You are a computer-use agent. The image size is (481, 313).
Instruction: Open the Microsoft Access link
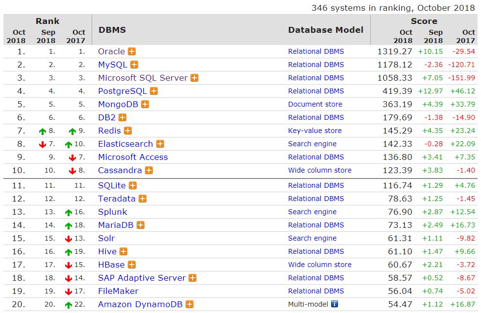[x=133, y=157]
